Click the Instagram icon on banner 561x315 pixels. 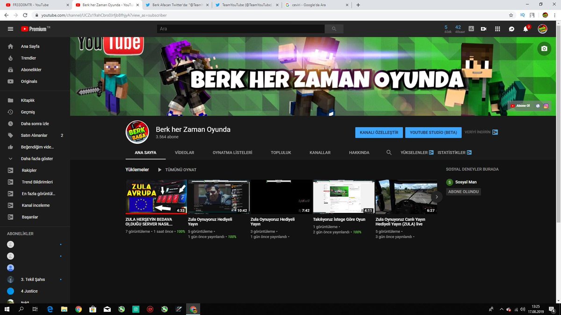pyautogui.click(x=545, y=106)
